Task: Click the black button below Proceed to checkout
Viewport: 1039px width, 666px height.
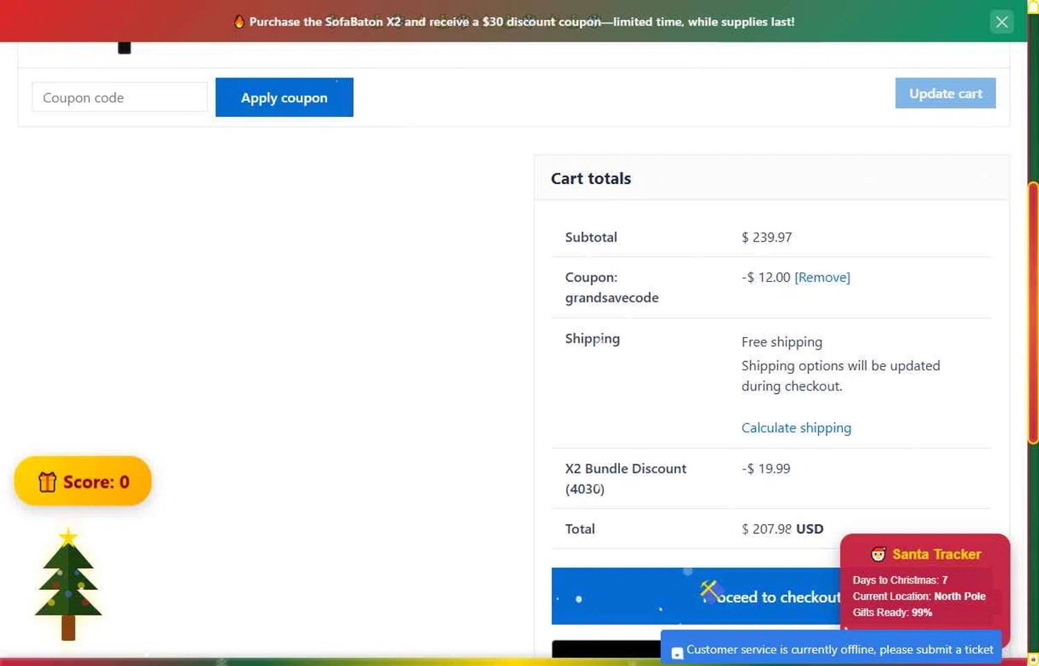Action: (x=606, y=649)
